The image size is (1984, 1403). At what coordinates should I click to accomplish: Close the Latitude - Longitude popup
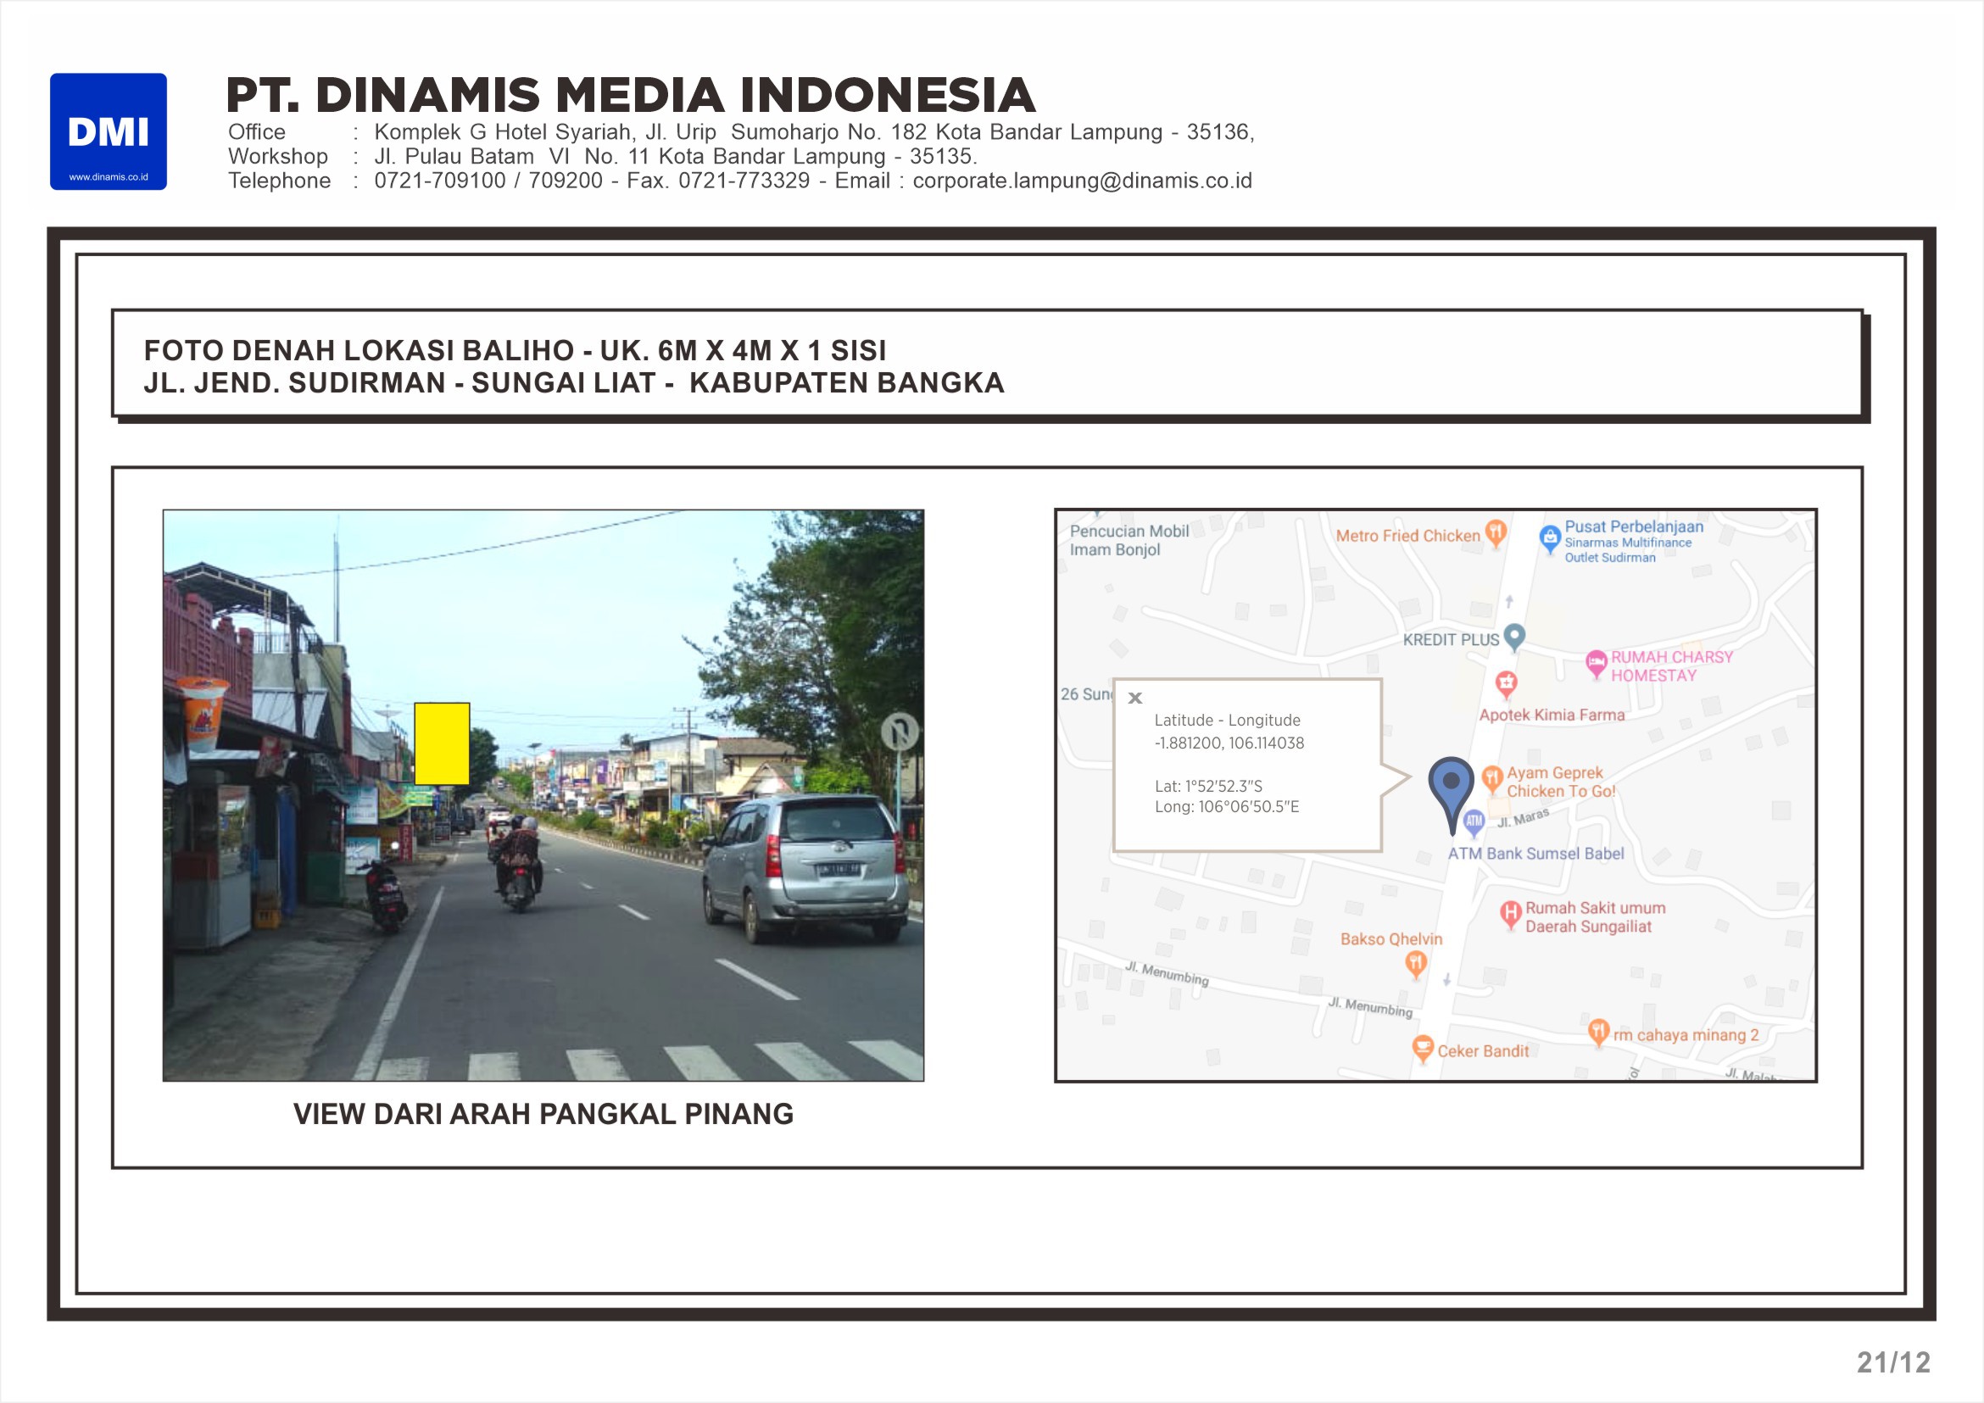tap(1135, 698)
